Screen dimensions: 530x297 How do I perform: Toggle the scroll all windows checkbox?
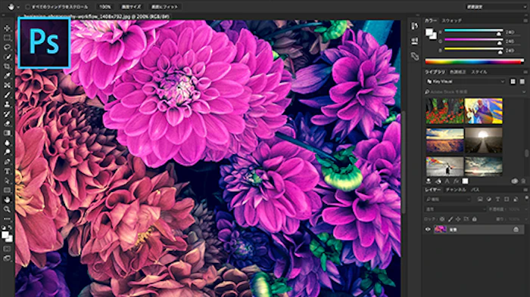(x=28, y=7)
